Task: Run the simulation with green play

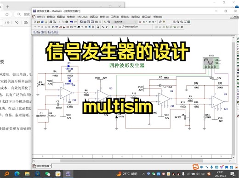Action: (113, 27)
